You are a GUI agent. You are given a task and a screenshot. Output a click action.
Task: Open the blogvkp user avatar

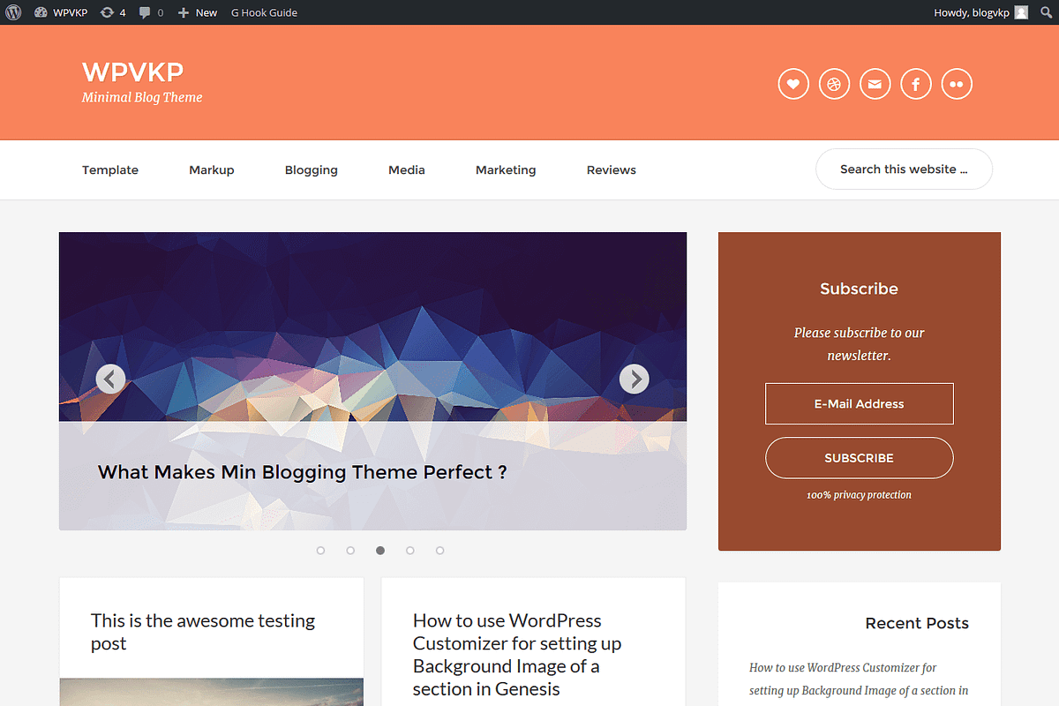coord(1021,12)
